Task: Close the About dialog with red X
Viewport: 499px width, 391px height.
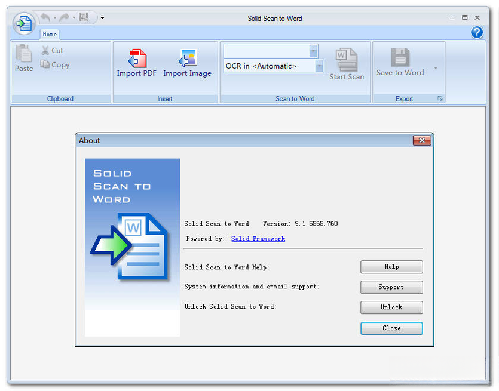Action: coord(422,140)
